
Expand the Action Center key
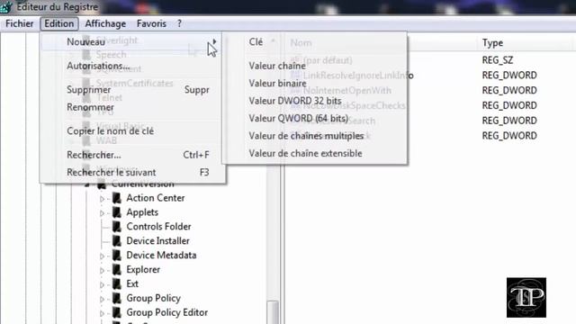coord(102,199)
